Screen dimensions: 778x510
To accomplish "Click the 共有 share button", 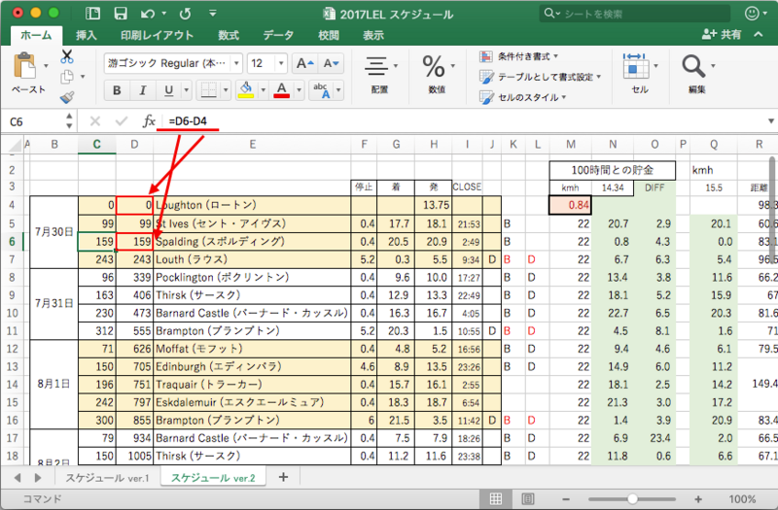I will pyautogui.click(x=722, y=34).
